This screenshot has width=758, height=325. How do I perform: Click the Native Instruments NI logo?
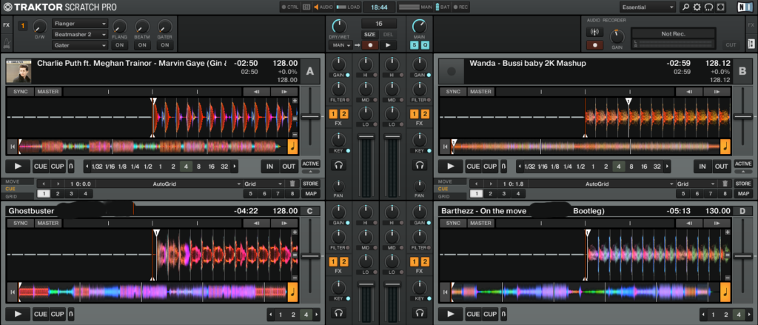(745, 7)
